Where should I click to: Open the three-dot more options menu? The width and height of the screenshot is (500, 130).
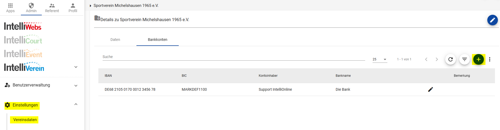coord(490,59)
